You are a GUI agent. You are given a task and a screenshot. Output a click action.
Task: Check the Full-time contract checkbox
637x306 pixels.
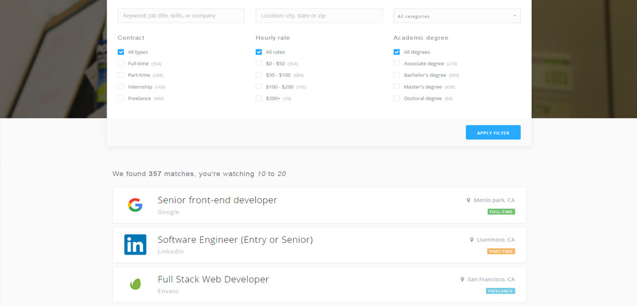pyautogui.click(x=121, y=63)
